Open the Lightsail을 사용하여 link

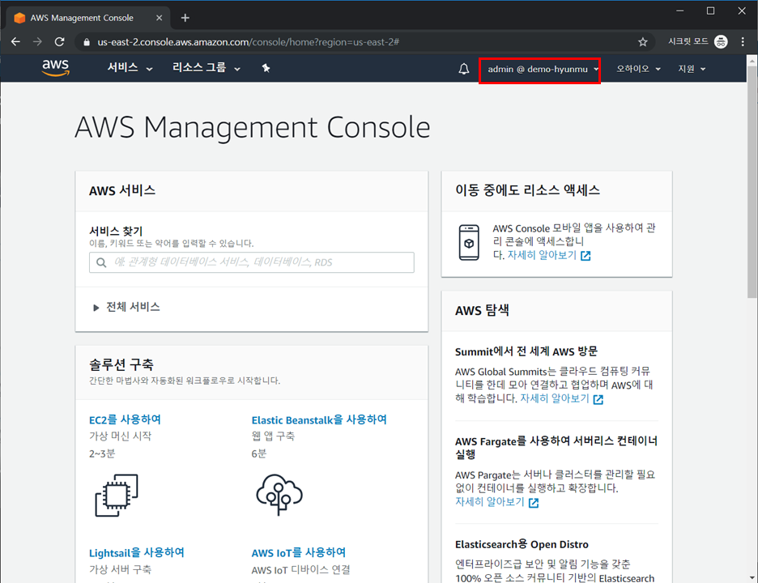coord(136,552)
